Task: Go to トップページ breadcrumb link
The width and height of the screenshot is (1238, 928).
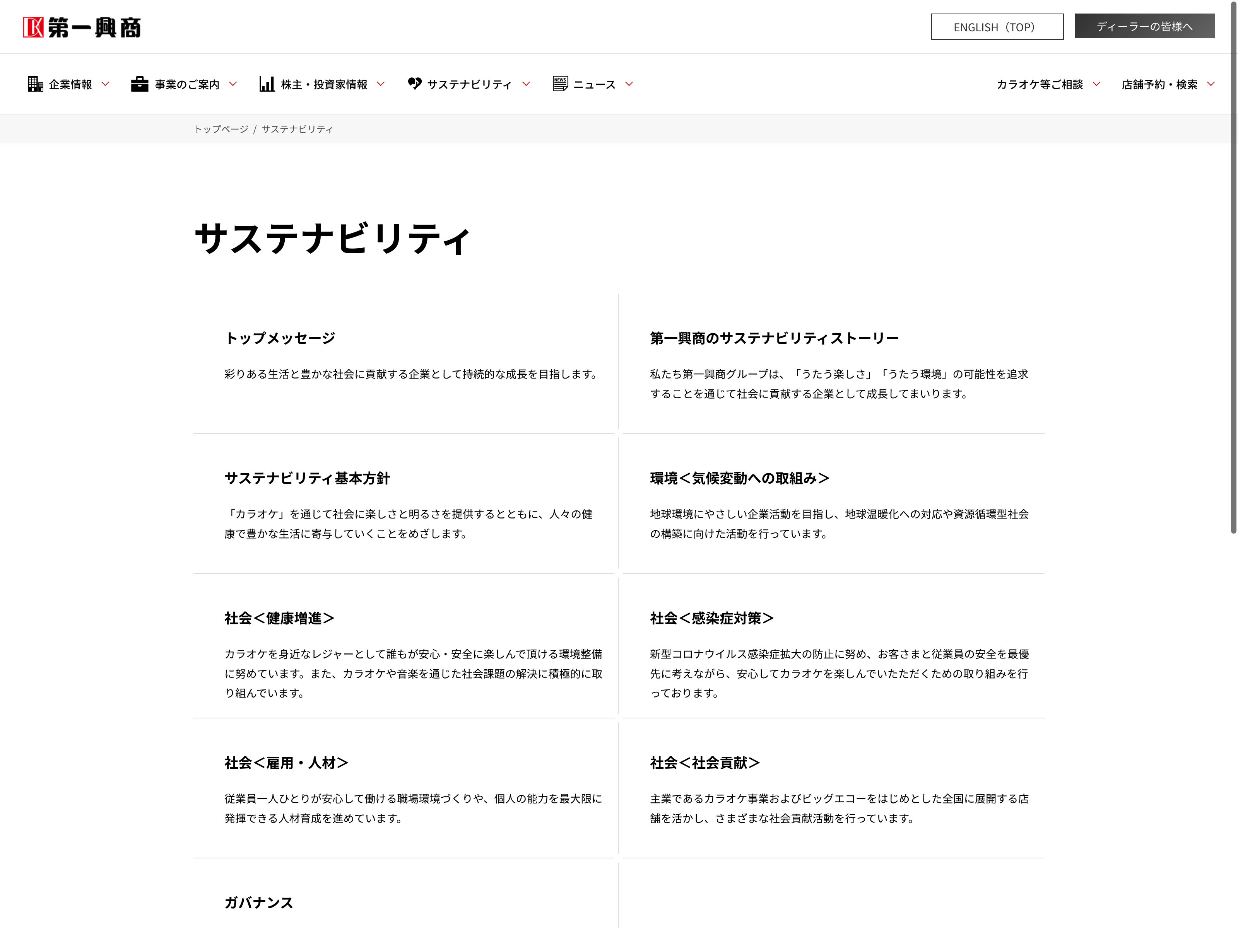Action: click(x=221, y=129)
